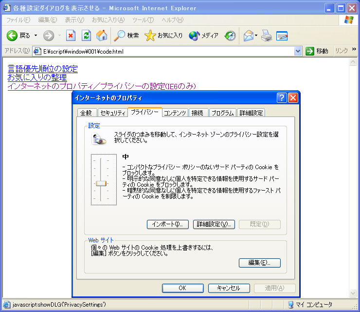
Task: Click the privacy level slider thumb
Action: tap(101, 183)
